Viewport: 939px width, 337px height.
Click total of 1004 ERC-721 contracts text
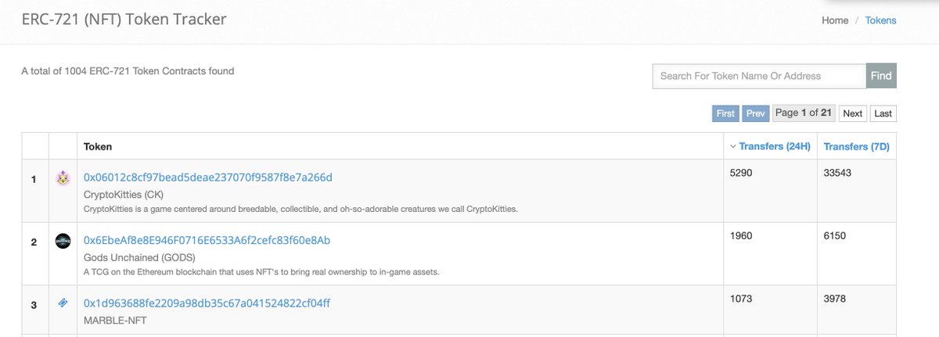tap(128, 71)
